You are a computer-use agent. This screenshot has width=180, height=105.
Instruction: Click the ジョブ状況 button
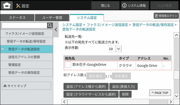pos(164,5)
